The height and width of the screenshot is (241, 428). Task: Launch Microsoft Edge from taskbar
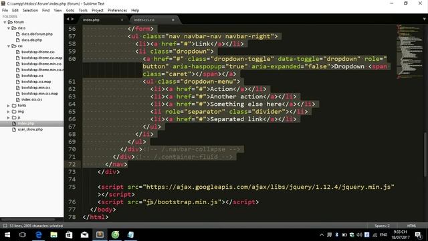[x=39, y=235]
